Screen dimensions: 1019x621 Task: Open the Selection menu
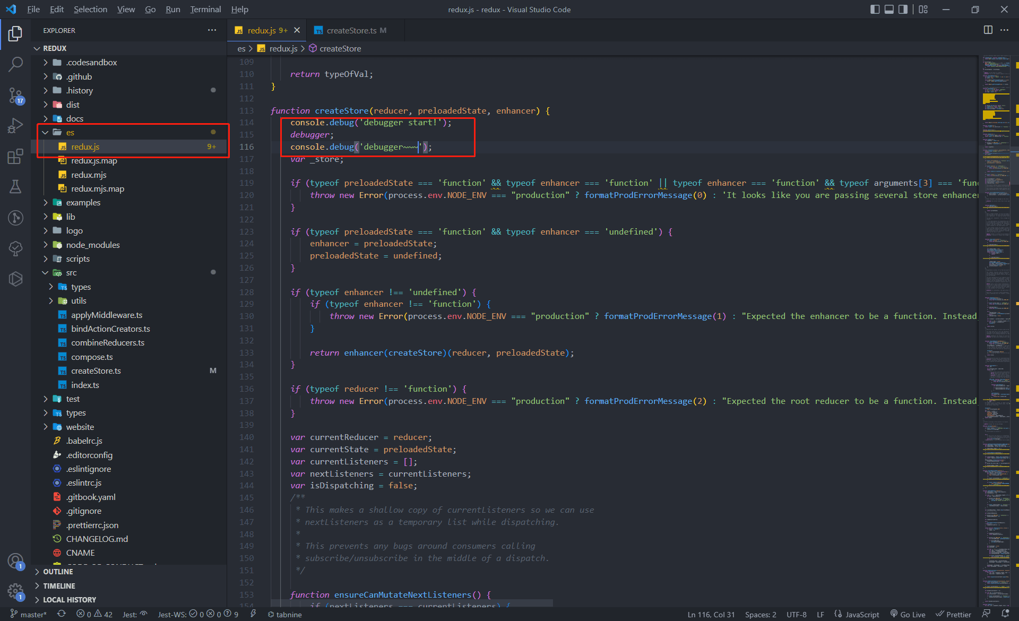(90, 10)
